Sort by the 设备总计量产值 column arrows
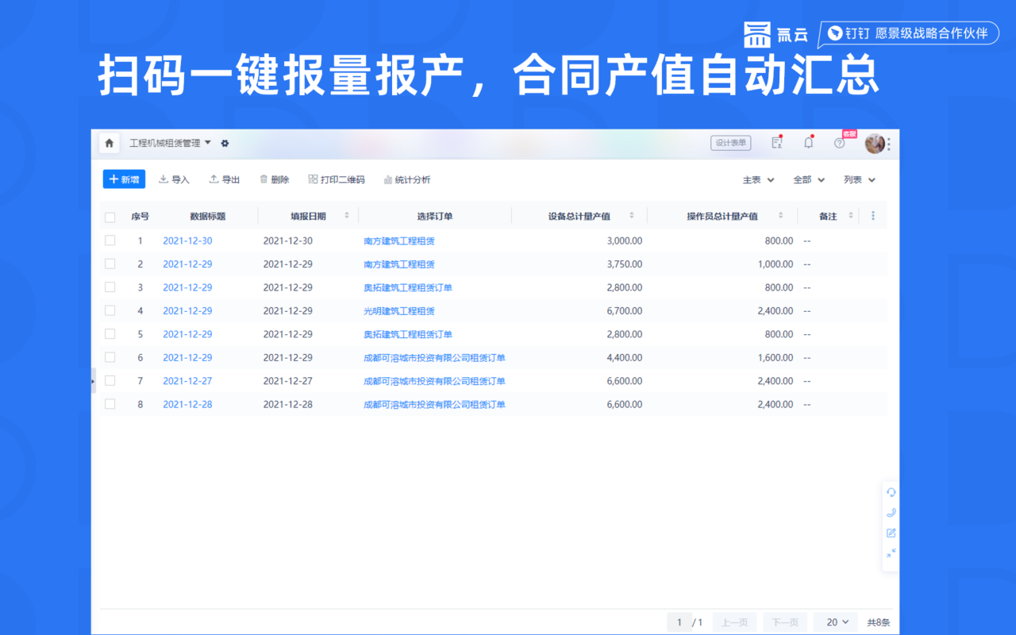This screenshot has height=635, width=1016. pos(632,216)
